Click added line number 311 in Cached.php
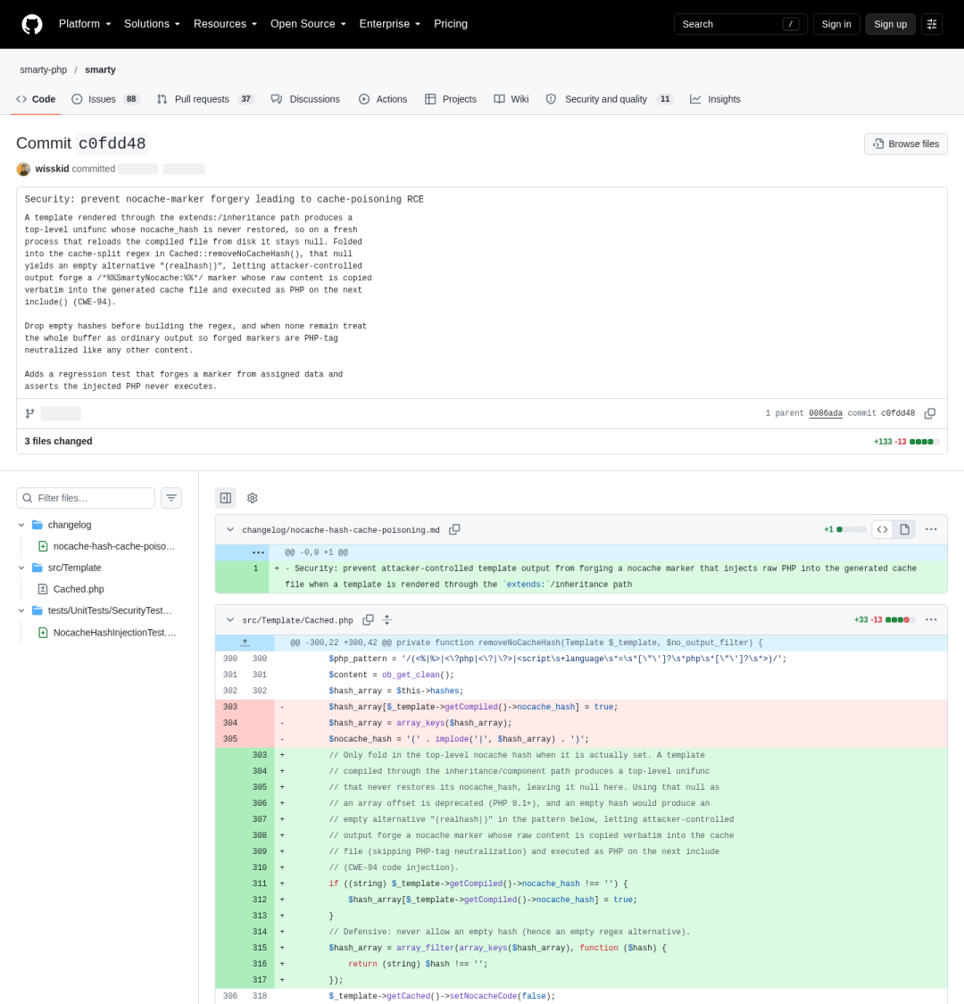Screen dimensions: 964x1004 pos(260,884)
